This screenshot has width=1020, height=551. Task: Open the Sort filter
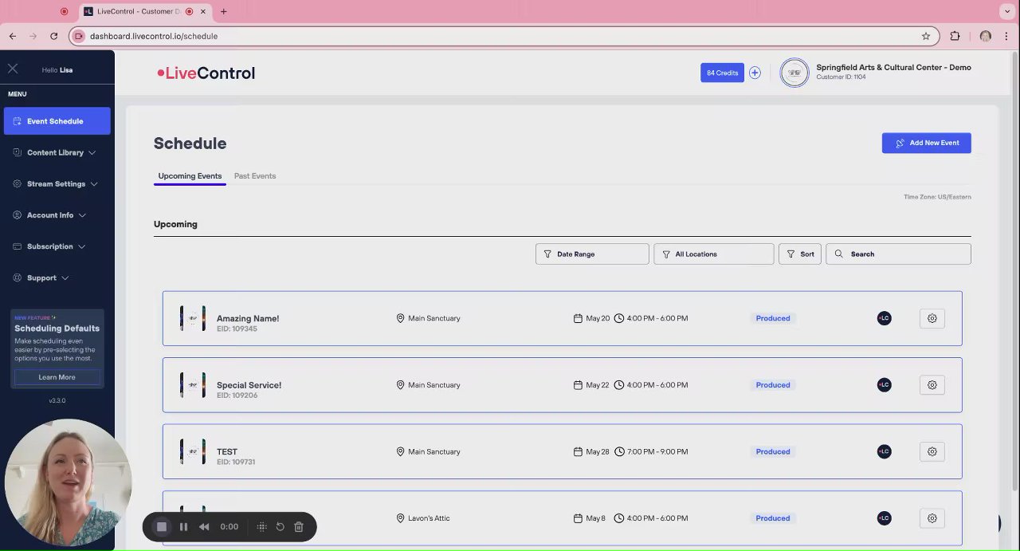pyautogui.click(x=799, y=254)
